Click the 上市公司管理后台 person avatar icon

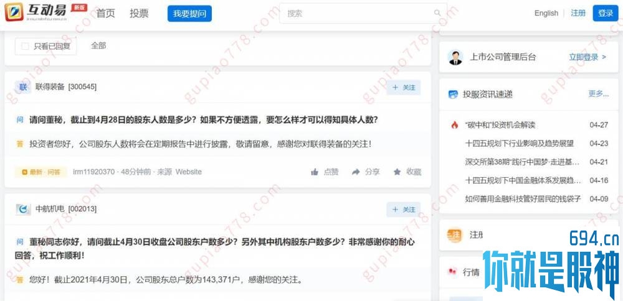455,57
